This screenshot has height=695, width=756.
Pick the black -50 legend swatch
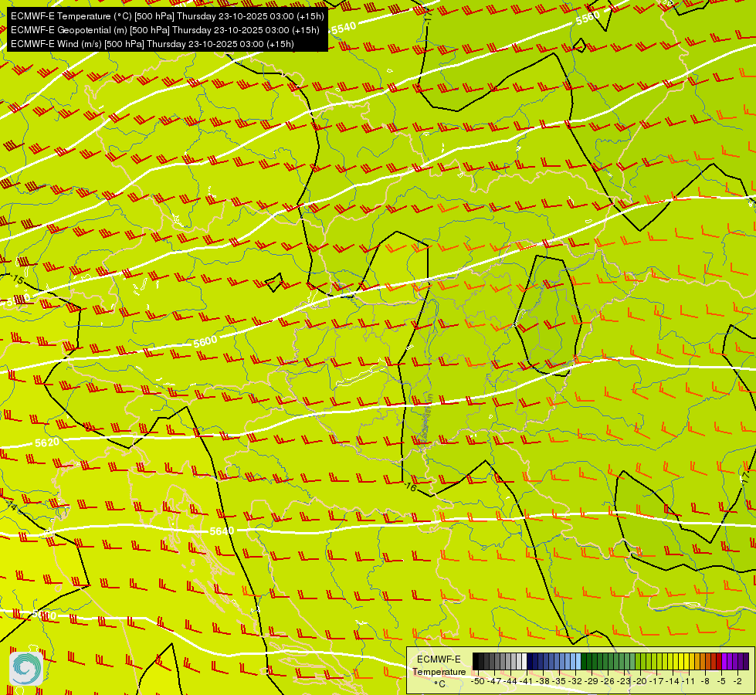(x=476, y=661)
